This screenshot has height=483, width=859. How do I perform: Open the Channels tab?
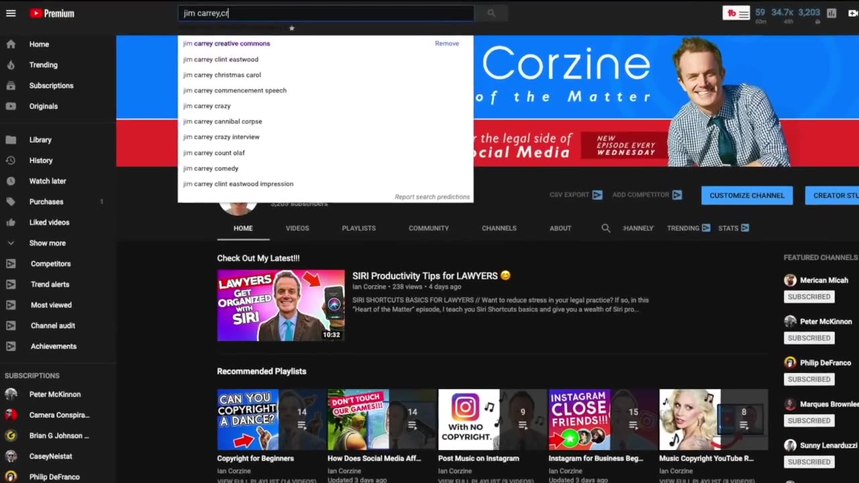(x=499, y=228)
